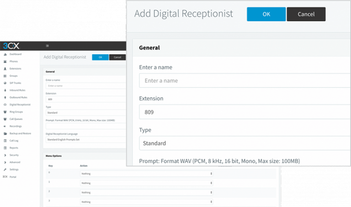Open the small Type dropdown in the background page

point(86,113)
